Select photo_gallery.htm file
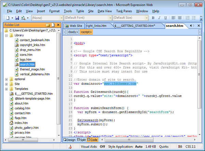Viewport: 205px width, 151px height. coord(27,128)
